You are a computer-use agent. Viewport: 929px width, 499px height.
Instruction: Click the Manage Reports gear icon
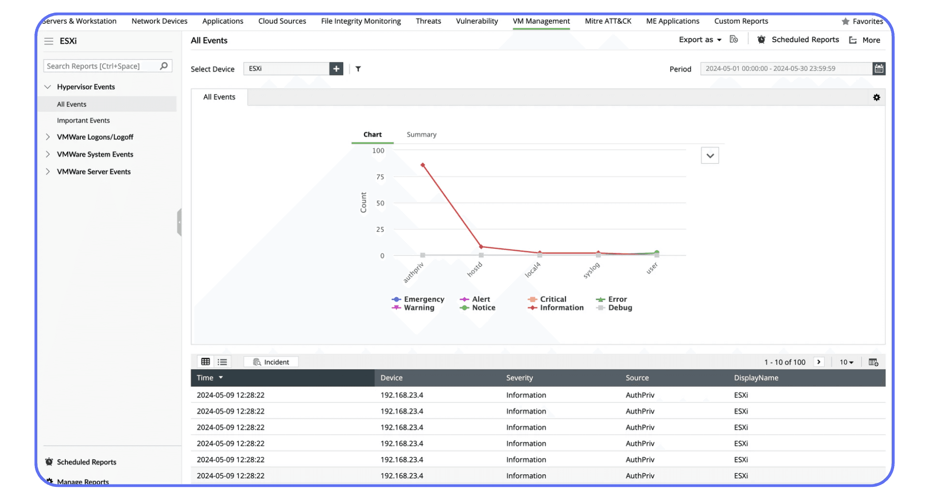(x=49, y=481)
